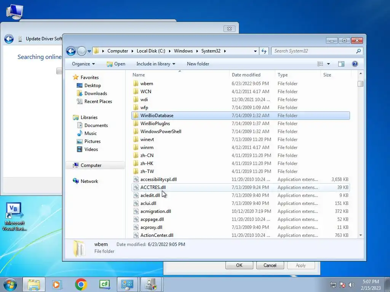The width and height of the screenshot is (390, 292).
Task: Open the Organize menu
Action: [x=83, y=64]
